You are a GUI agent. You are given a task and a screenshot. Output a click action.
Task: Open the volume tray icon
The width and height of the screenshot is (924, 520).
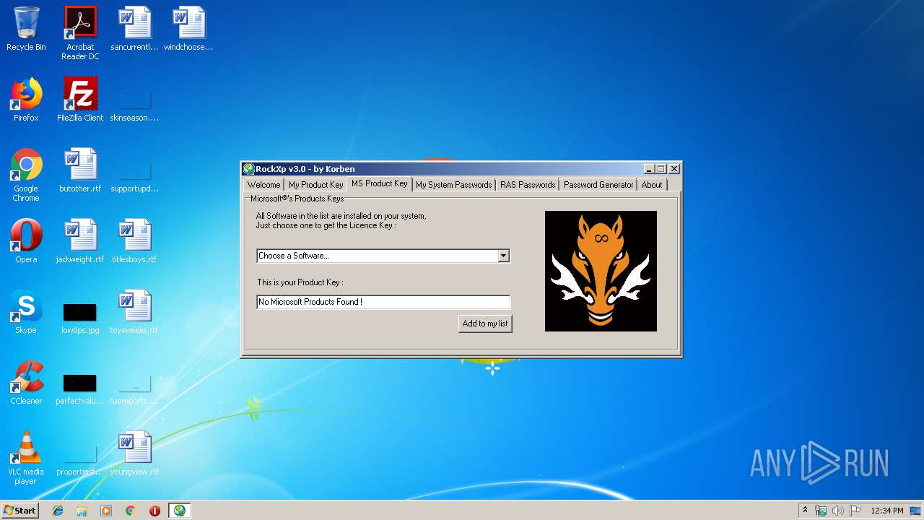838,511
